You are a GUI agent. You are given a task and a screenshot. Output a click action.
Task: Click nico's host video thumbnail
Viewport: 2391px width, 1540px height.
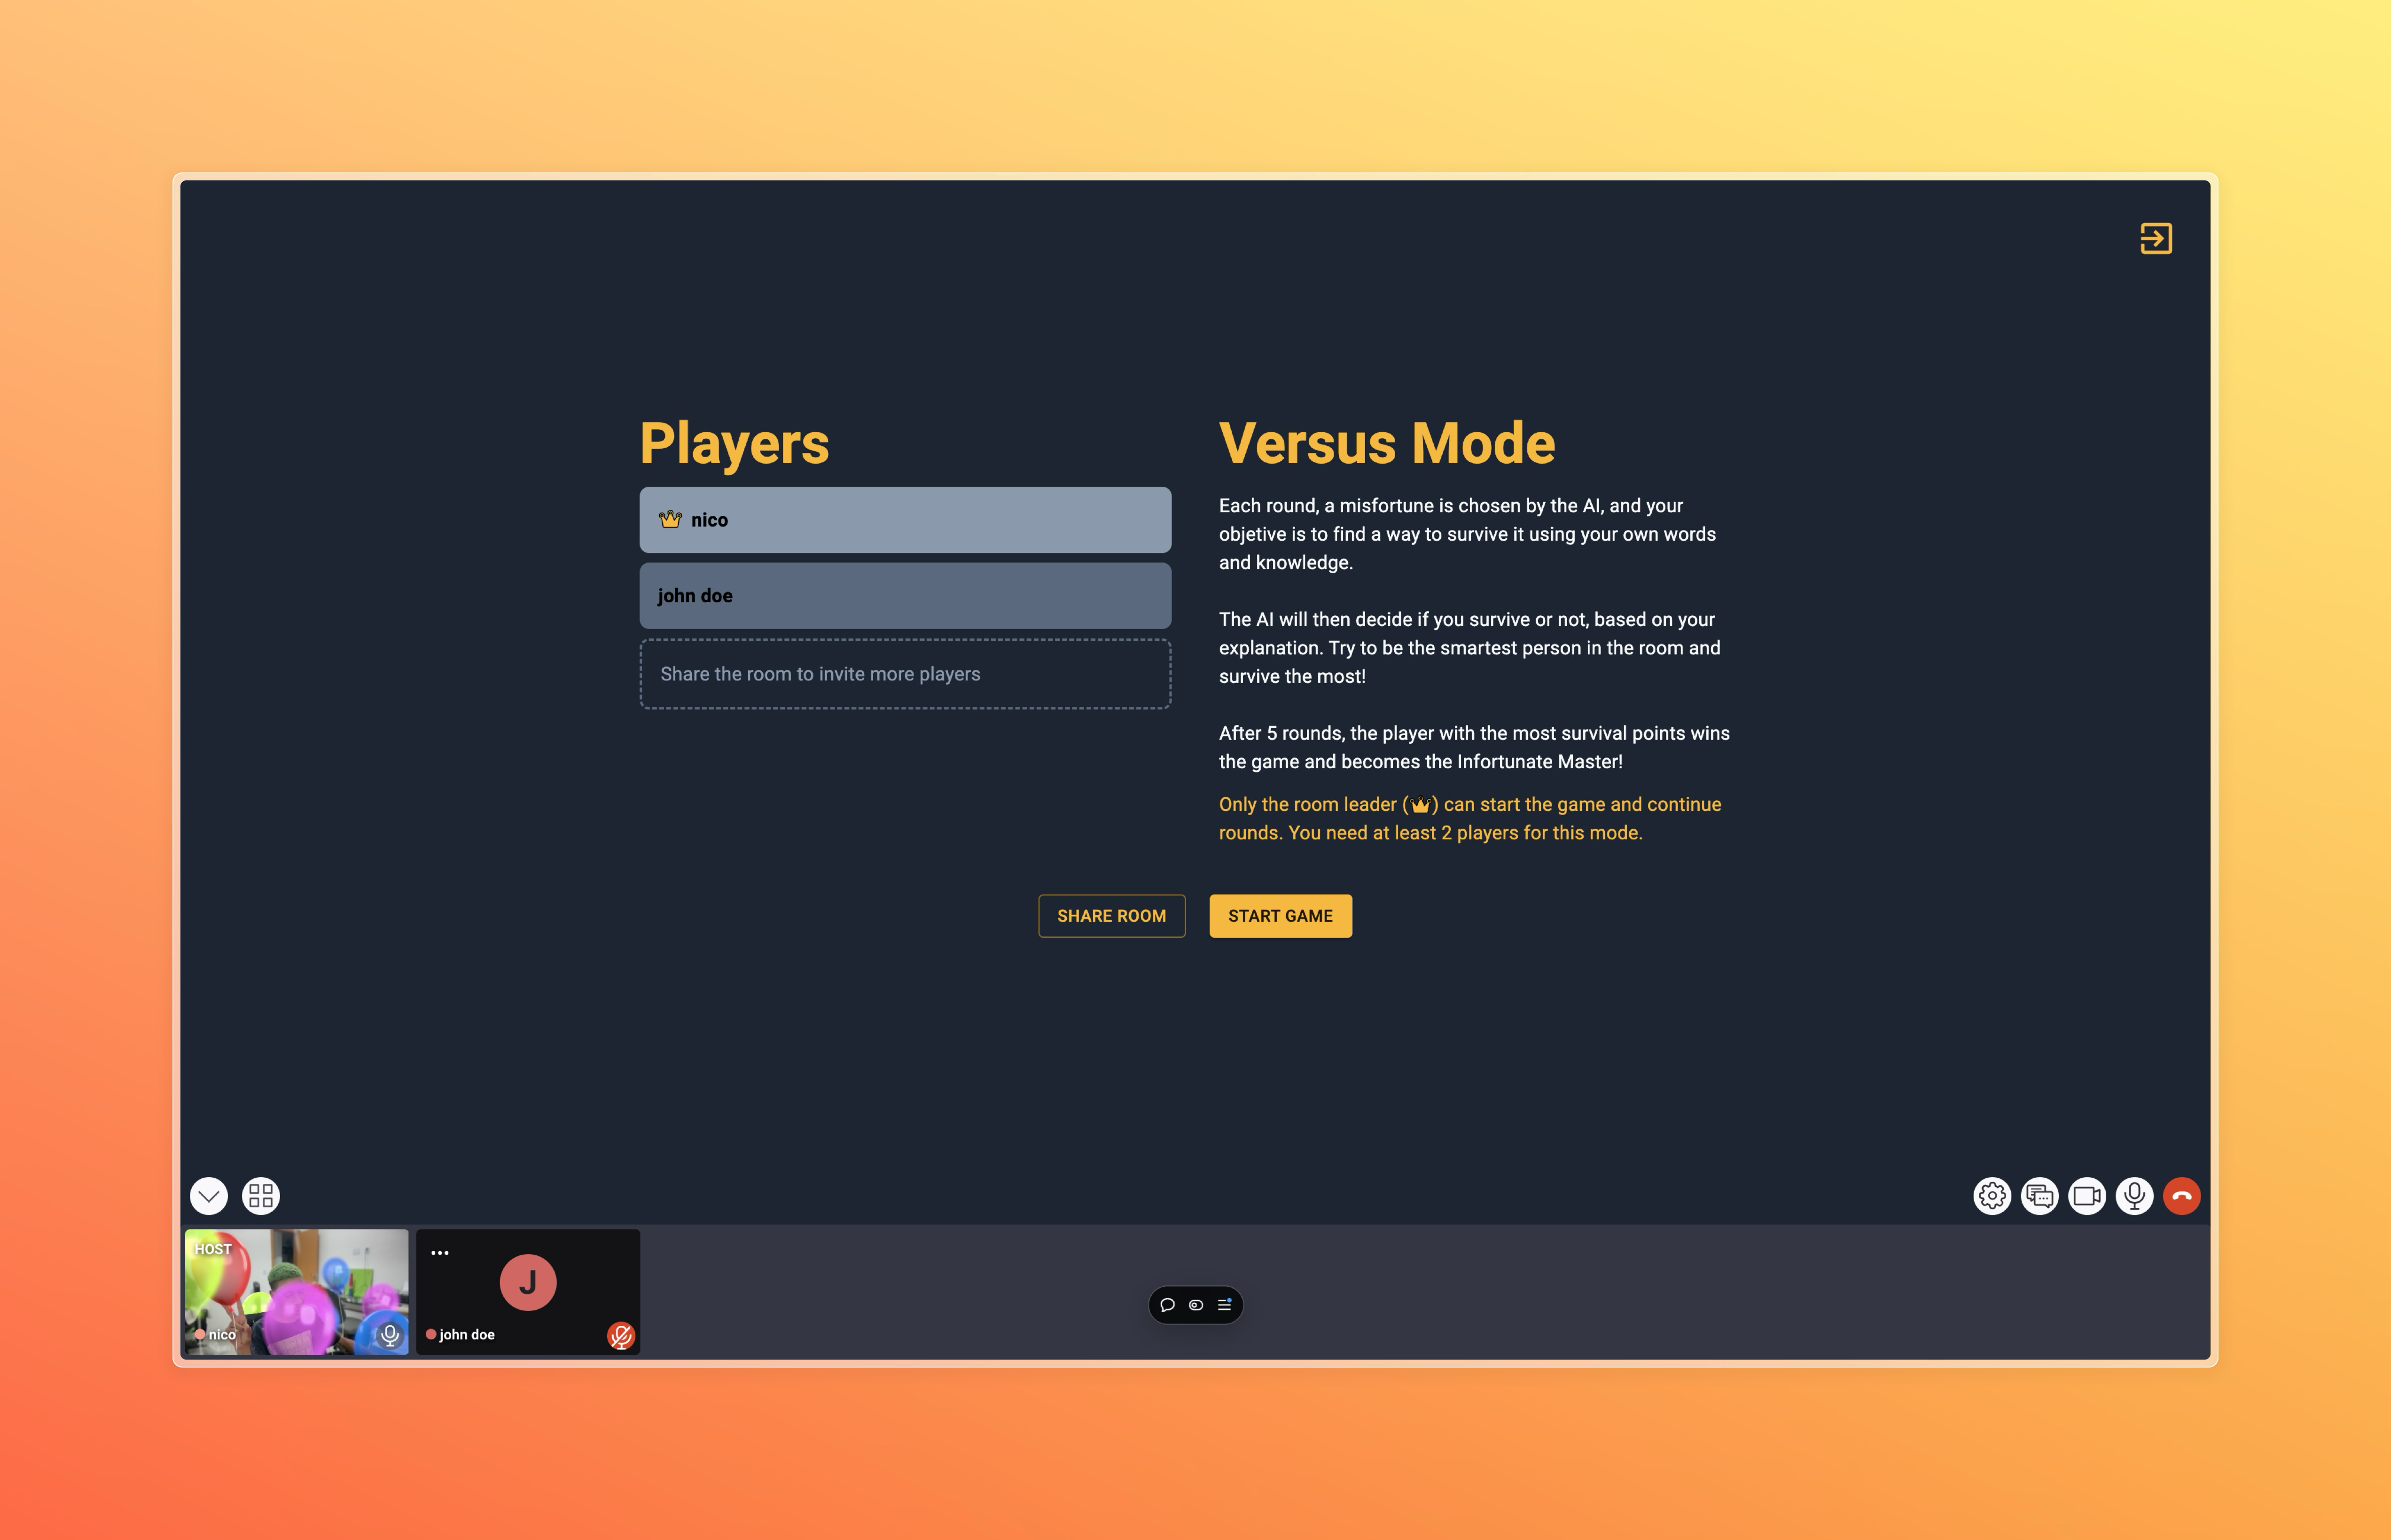coord(296,1289)
